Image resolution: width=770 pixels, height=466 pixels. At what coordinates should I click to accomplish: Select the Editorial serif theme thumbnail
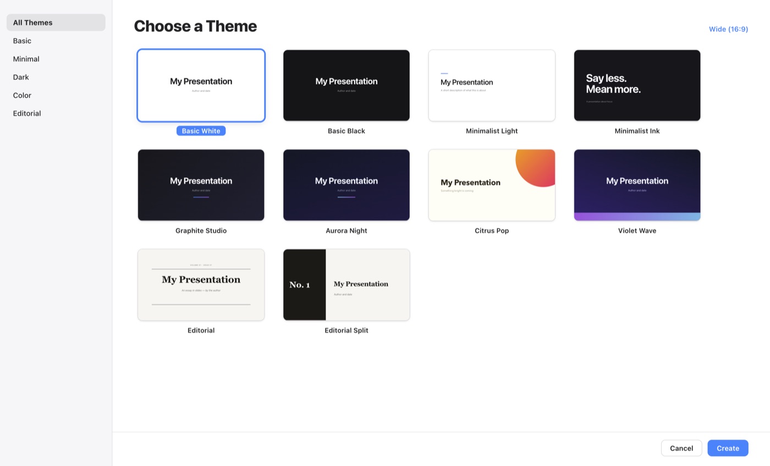coord(201,284)
